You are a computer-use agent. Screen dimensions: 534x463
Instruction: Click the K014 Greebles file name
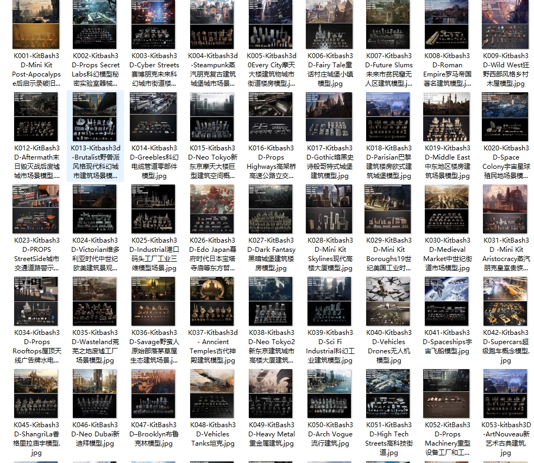click(x=154, y=162)
